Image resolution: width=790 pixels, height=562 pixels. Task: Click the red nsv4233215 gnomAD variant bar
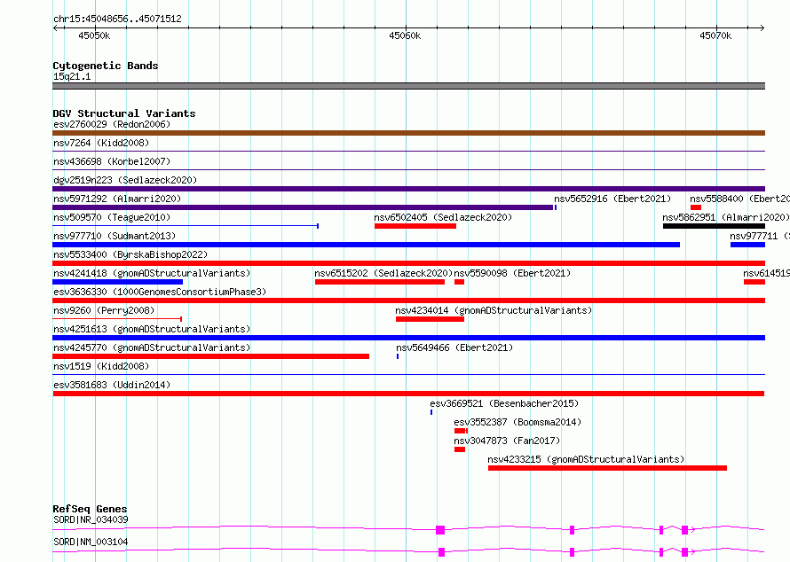coord(607,468)
